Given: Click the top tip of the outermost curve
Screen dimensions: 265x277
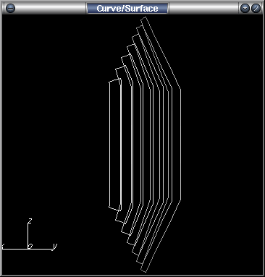Looking at the screenshot, I should tap(143, 19).
